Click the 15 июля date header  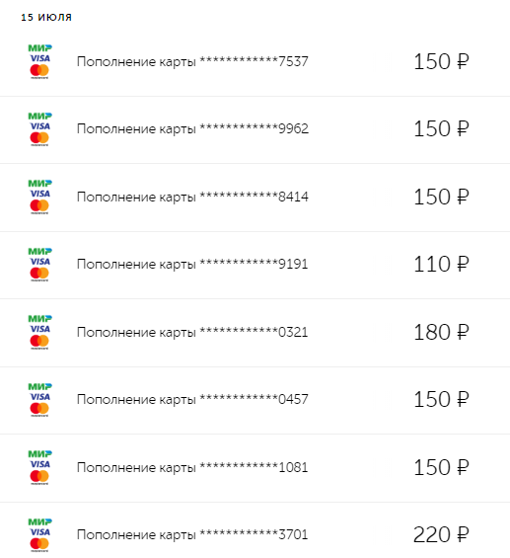(x=46, y=17)
